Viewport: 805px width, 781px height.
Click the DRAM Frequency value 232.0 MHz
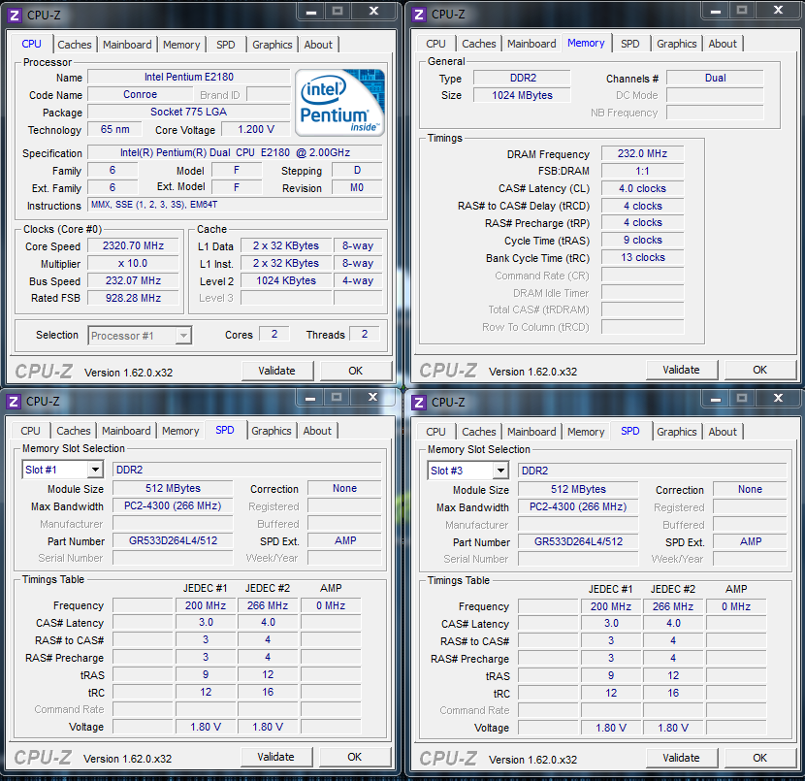point(642,153)
